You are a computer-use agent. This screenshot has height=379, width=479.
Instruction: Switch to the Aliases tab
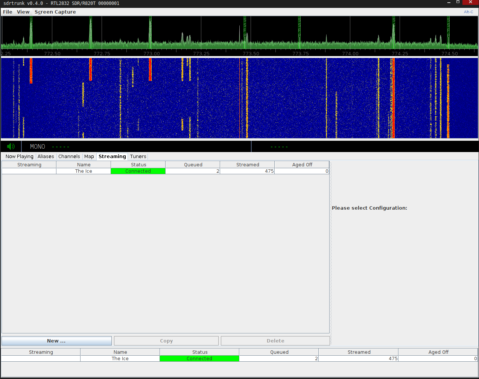[x=46, y=157]
